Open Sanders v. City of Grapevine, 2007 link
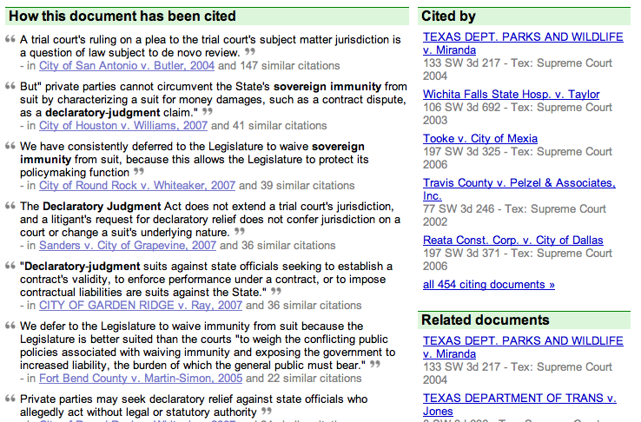 point(128,246)
